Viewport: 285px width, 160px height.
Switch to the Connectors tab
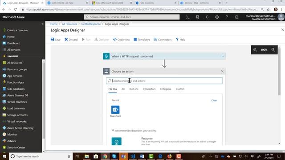coord(149,89)
